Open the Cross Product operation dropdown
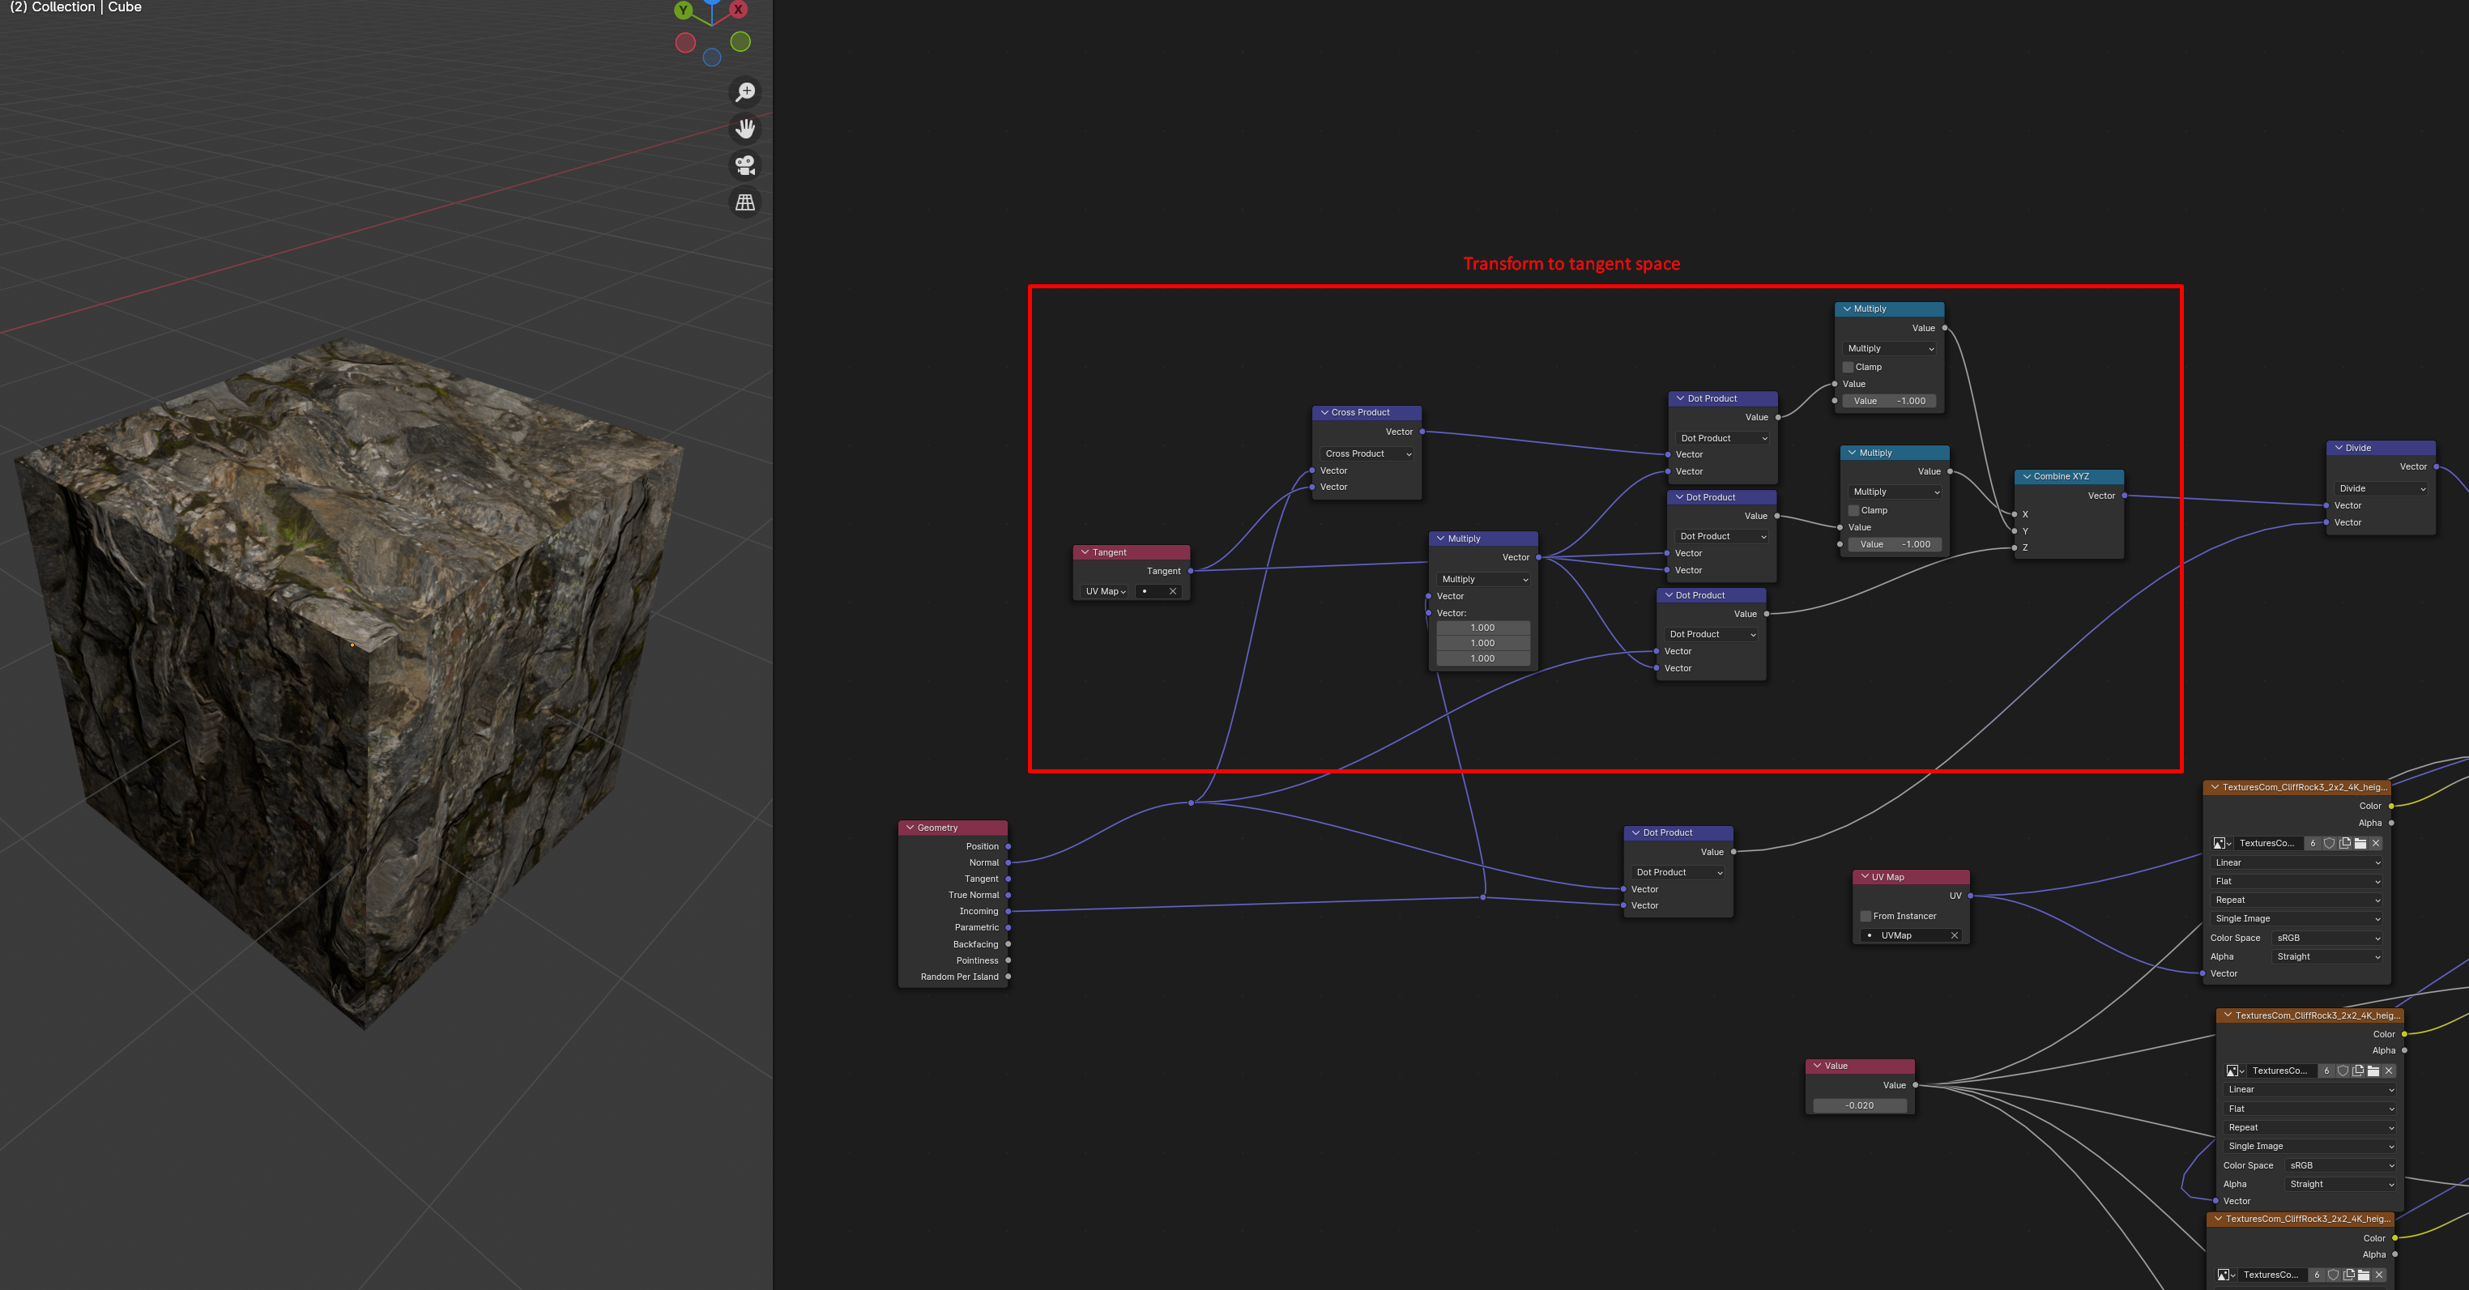 tap(1367, 453)
